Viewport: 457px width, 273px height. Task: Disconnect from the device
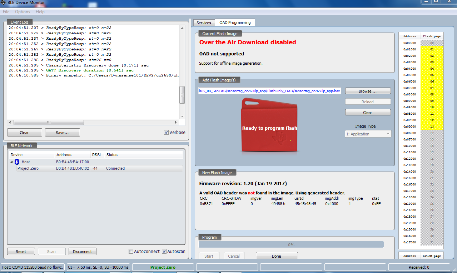[x=83, y=252]
